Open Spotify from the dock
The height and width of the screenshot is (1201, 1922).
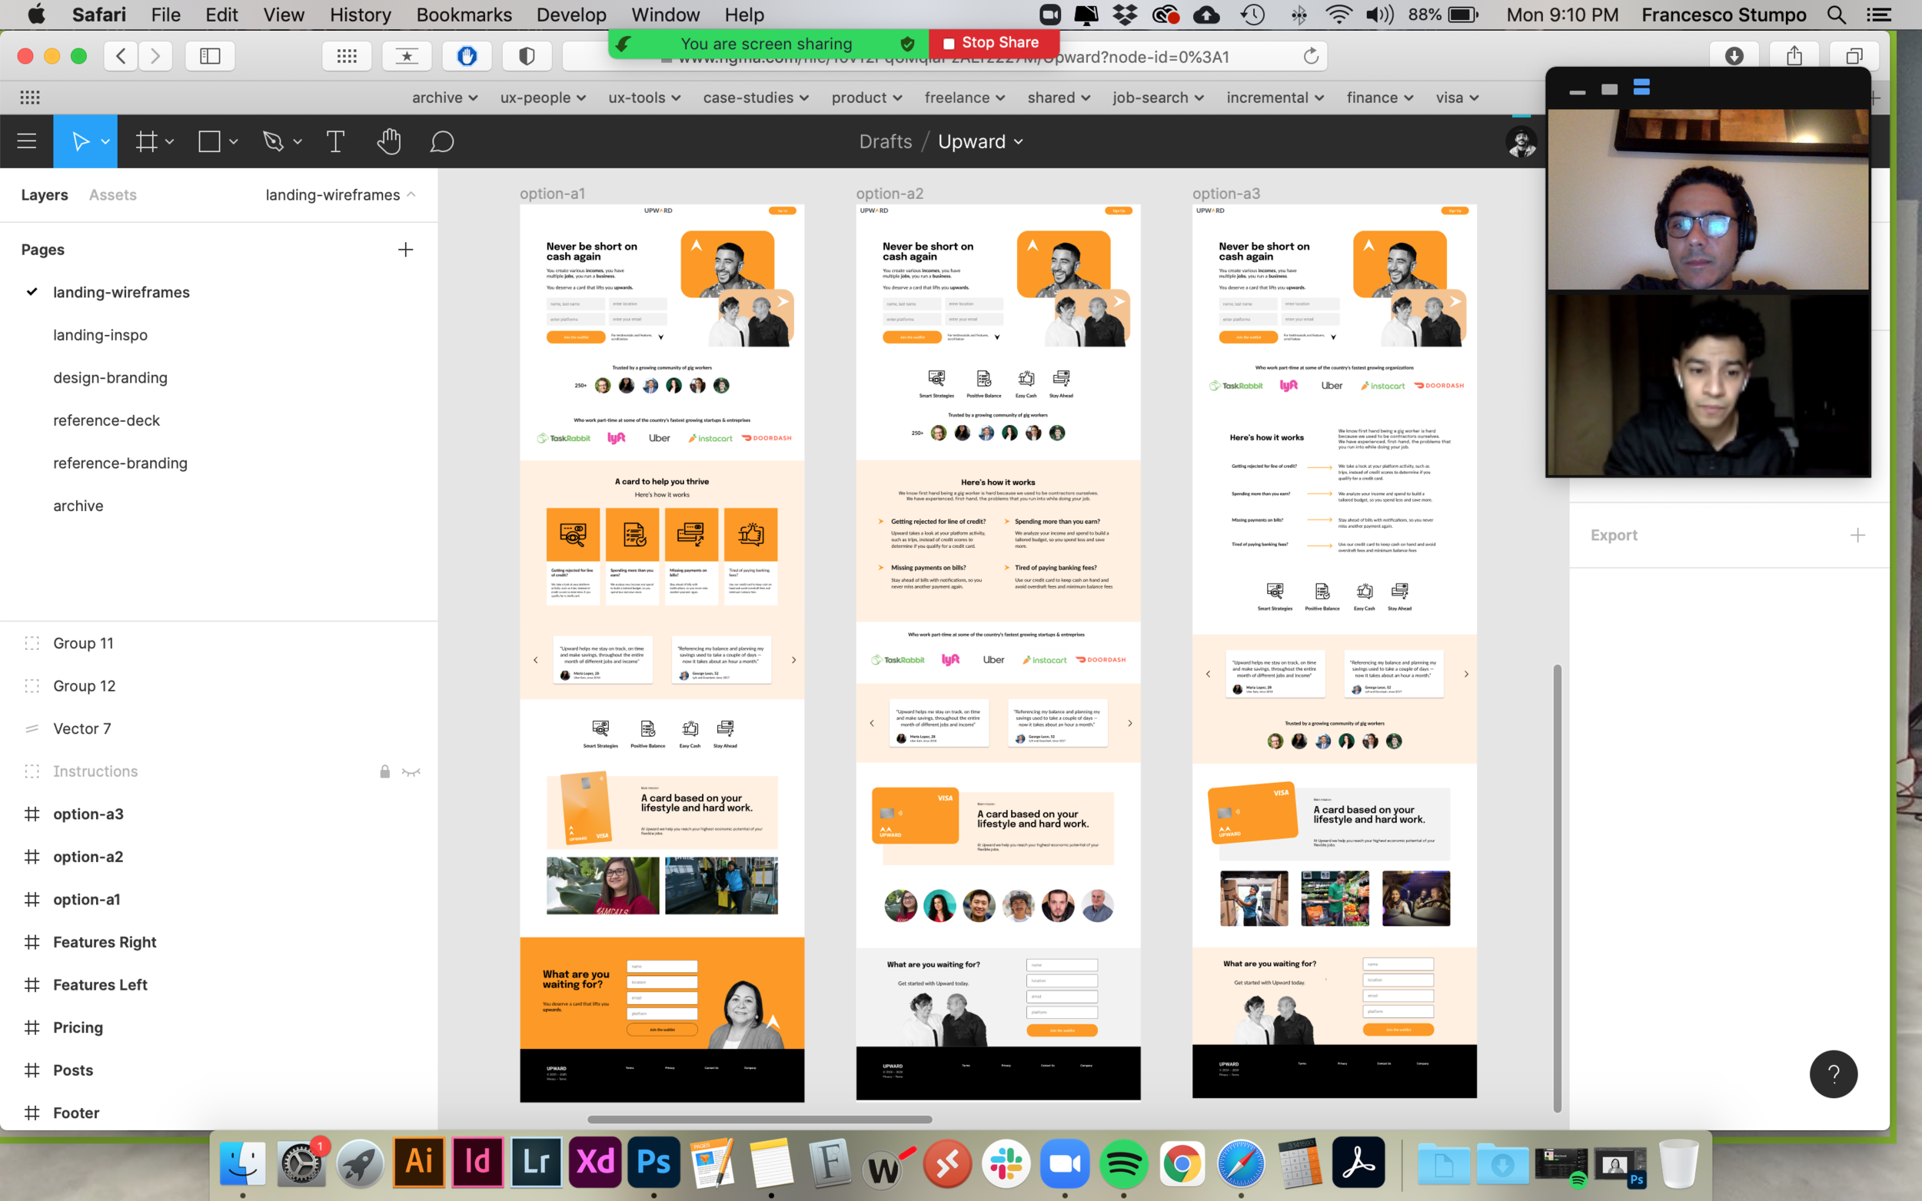tap(1122, 1163)
